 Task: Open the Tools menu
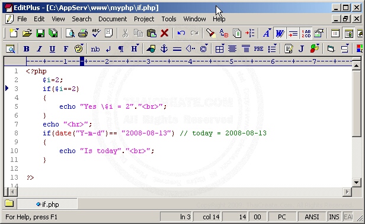[x=169, y=19]
